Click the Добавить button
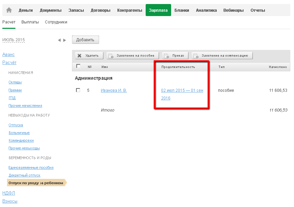This screenshot has height=207, width=294. (x=85, y=40)
